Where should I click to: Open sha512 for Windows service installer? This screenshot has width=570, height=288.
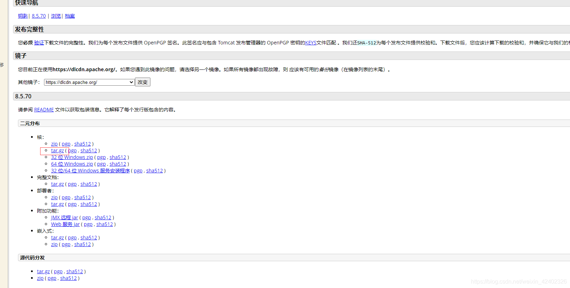click(155, 171)
